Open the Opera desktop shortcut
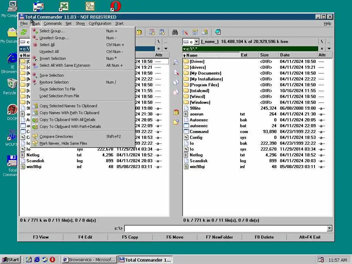Screen dimensions: 352x264 (116, 6)
